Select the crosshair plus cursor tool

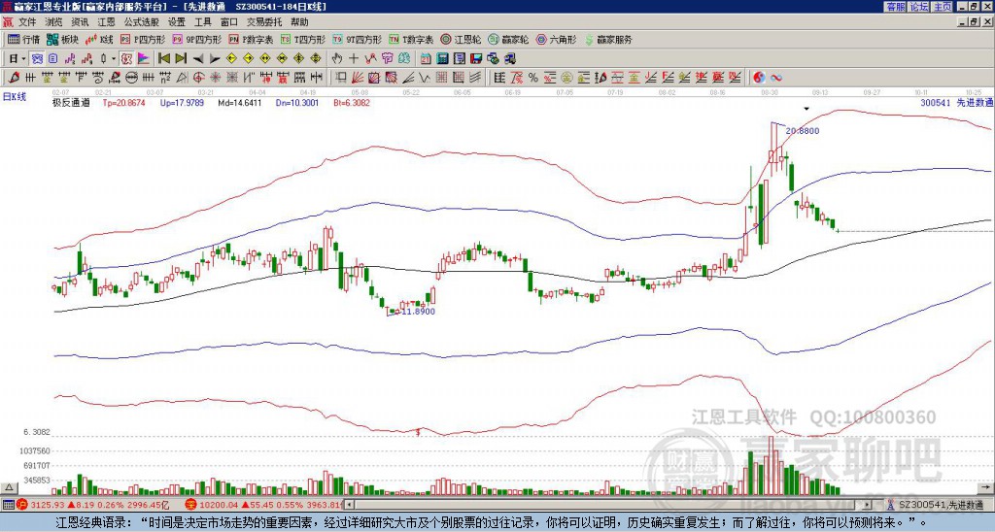[x=354, y=59]
